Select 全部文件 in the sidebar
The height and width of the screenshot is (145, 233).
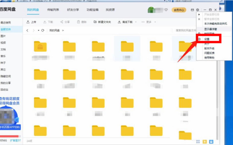[x=11, y=29]
